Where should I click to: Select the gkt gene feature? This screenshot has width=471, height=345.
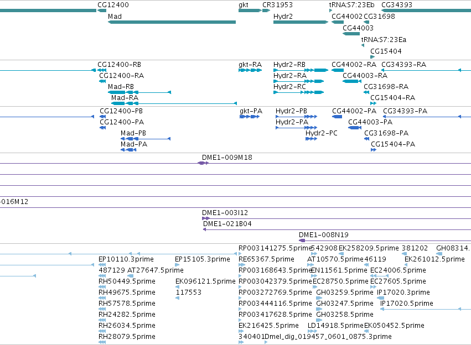click(250, 11)
